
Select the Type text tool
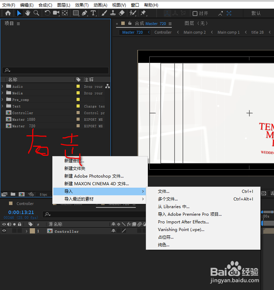94,13
